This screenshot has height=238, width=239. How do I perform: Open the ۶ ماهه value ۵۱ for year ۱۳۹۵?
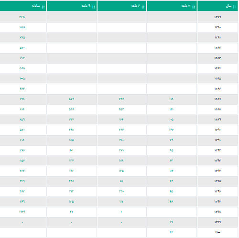click(121, 181)
